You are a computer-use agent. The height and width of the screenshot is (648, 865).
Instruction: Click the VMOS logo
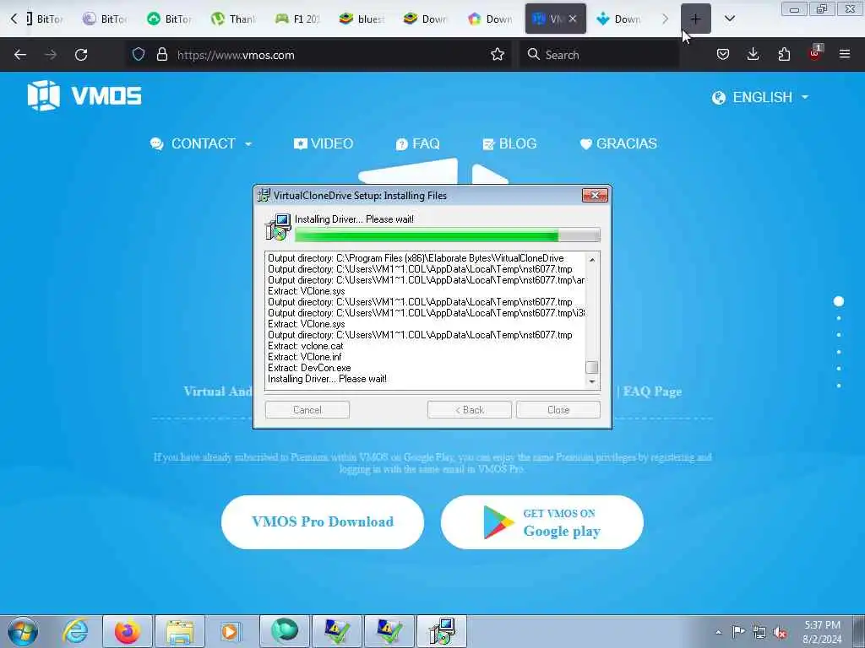pos(84,96)
